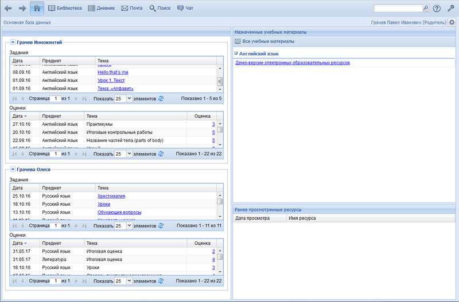The height and width of the screenshot is (302, 459).
Task: Click the search input field in top bar
Action: click(397, 9)
